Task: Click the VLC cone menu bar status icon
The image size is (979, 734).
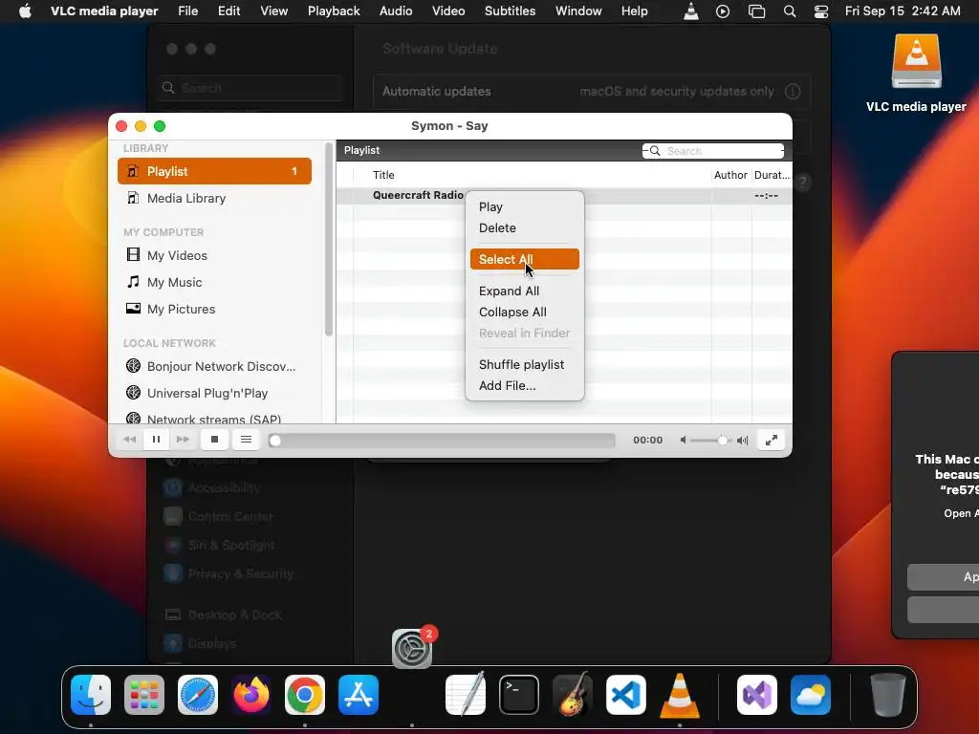Action: 690,11
